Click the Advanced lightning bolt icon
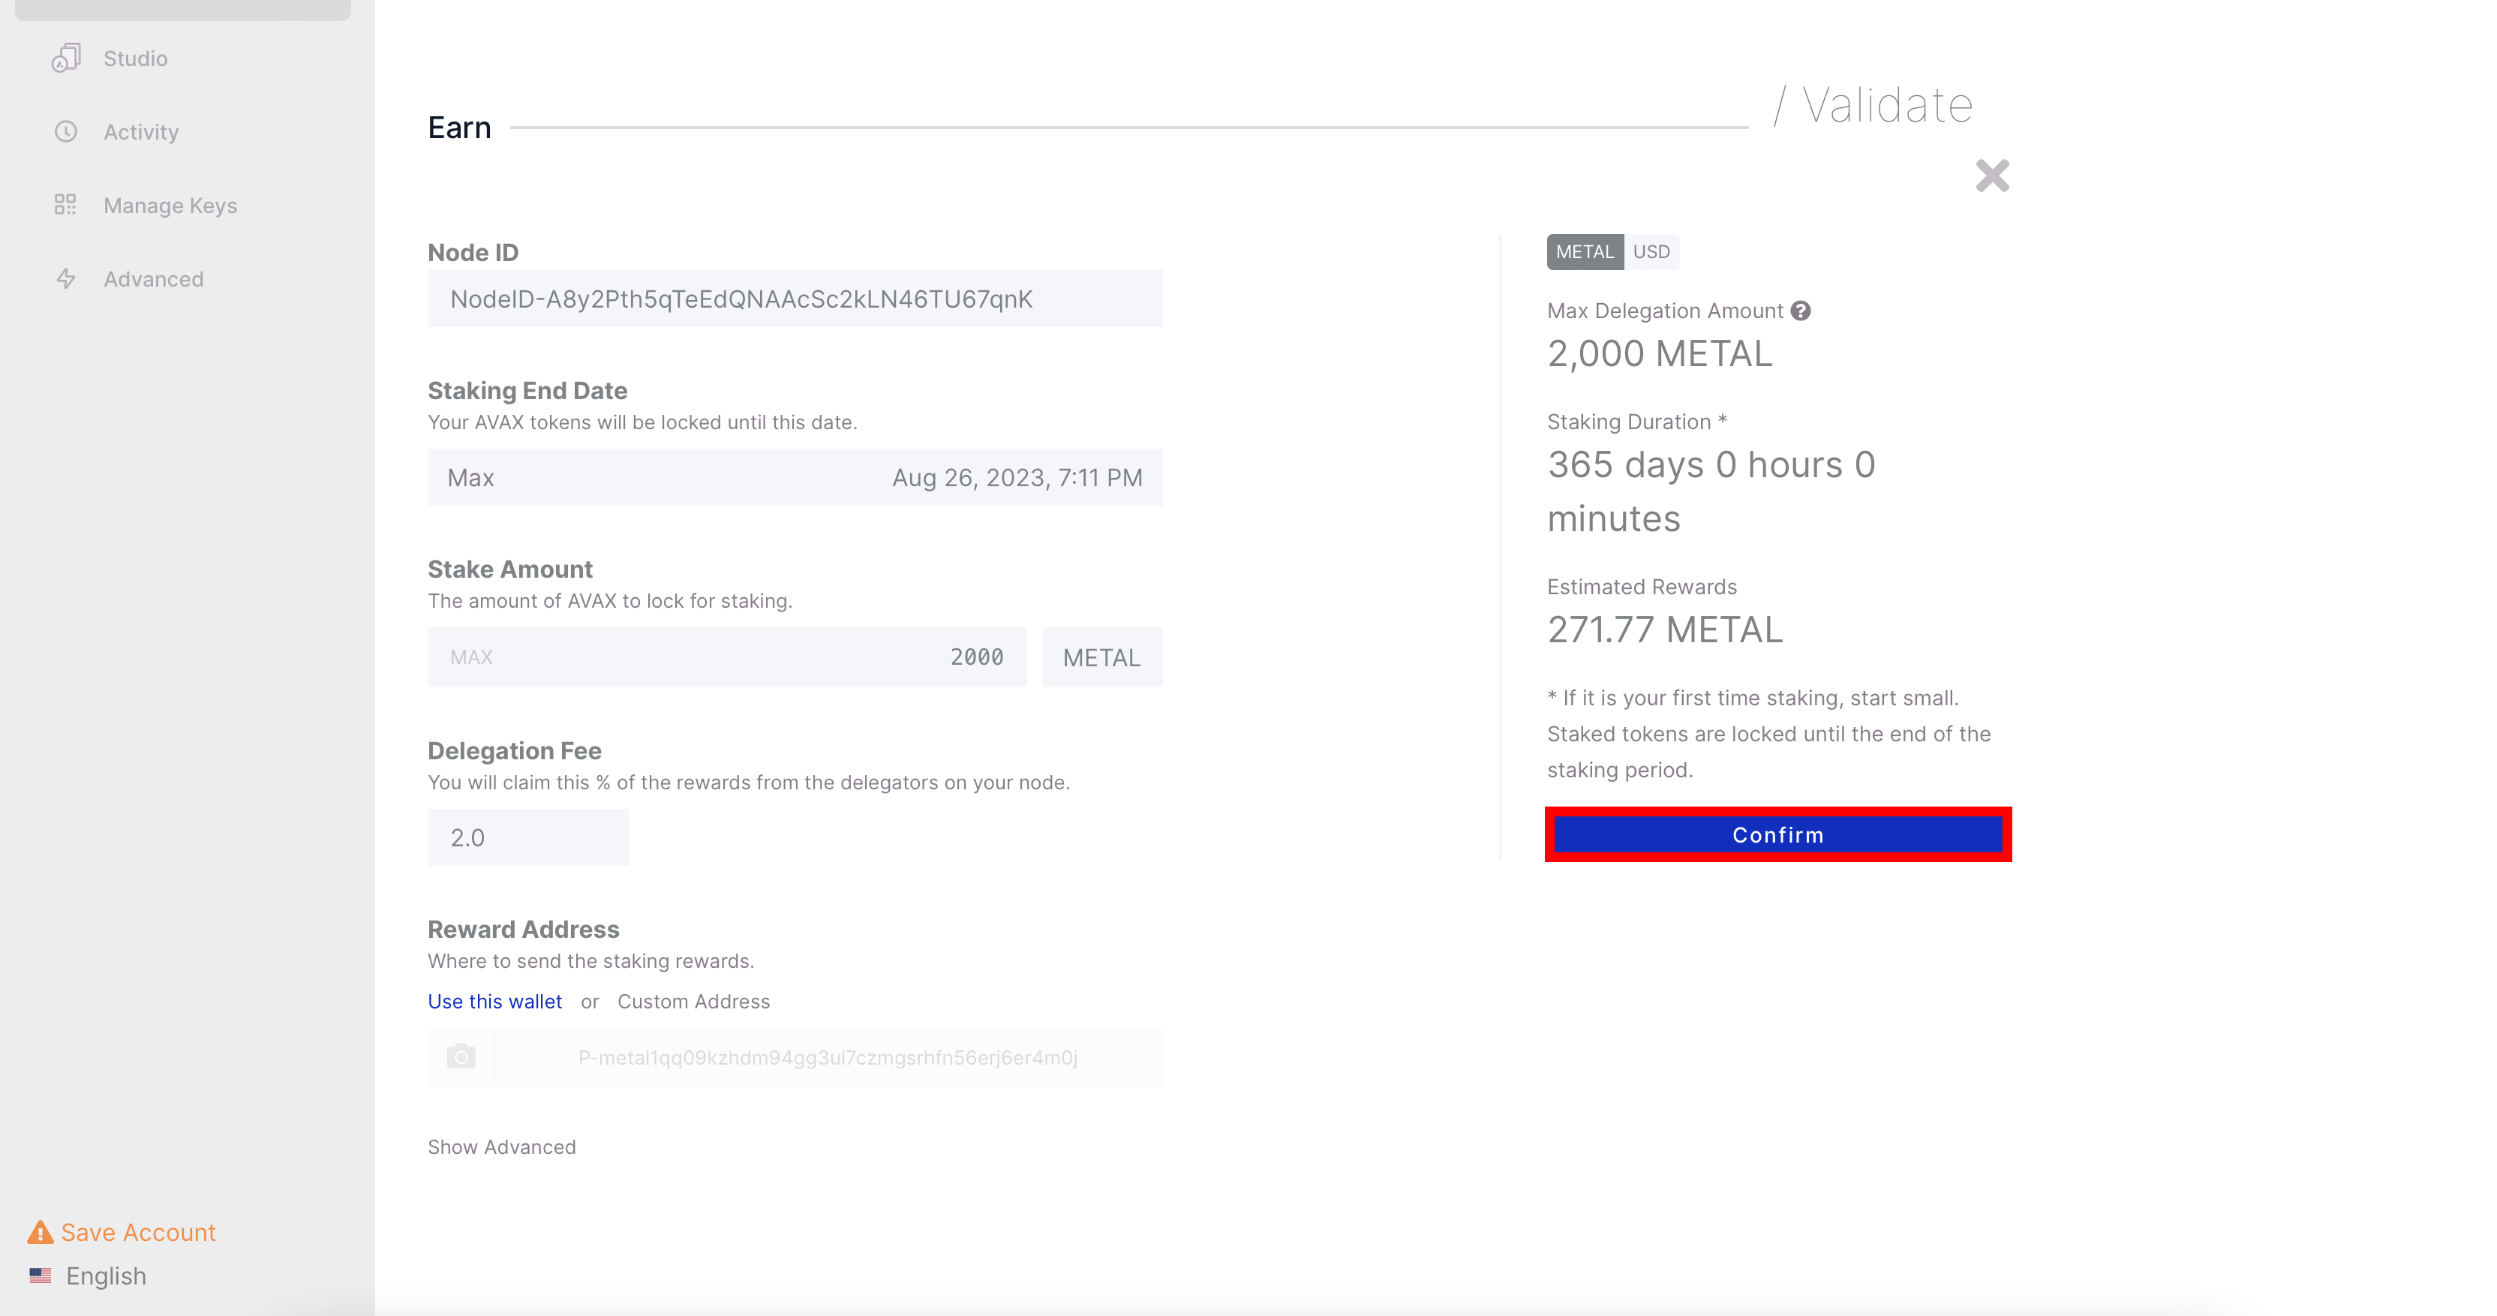 click(x=66, y=279)
